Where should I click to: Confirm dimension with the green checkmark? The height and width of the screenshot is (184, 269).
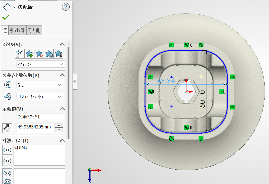click(5, 17)
